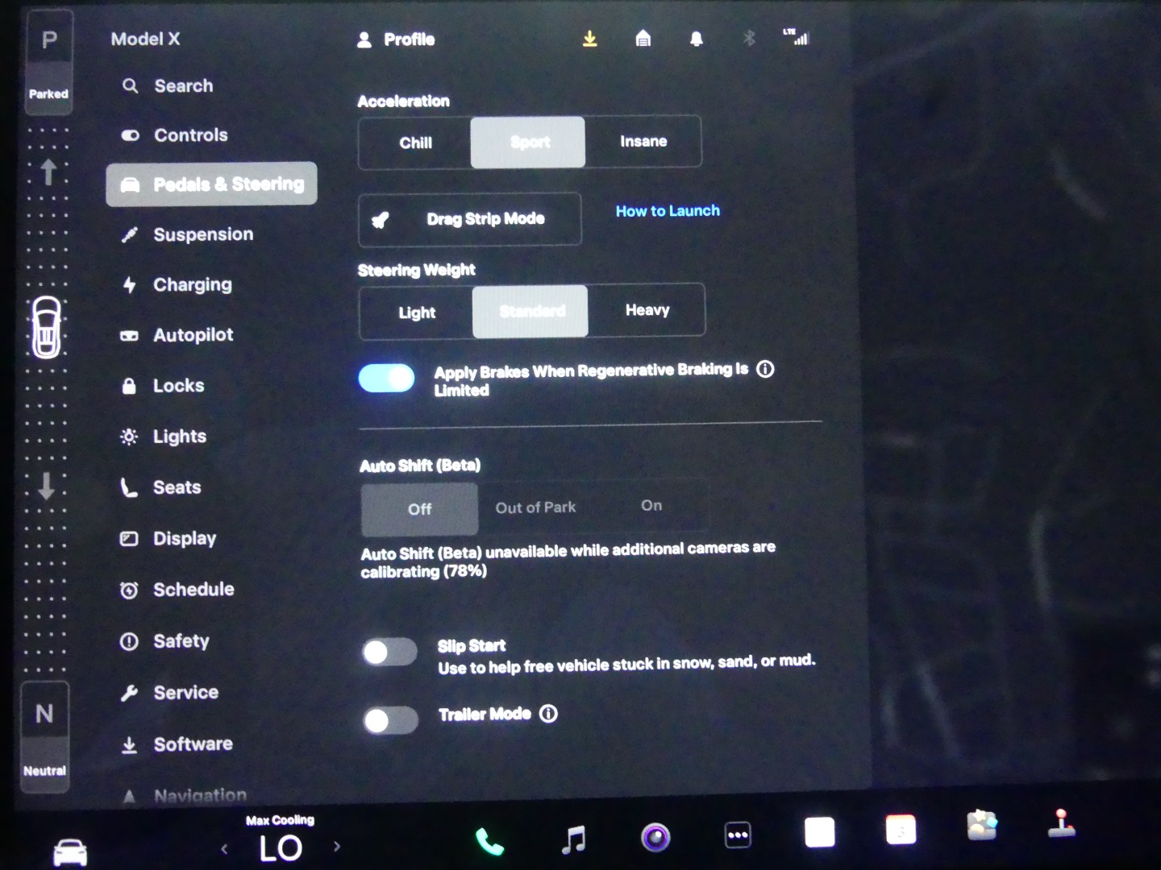Turn on Trailer Mode toggle
Screen dimensions: 1161x870
[x=390, y=720]
